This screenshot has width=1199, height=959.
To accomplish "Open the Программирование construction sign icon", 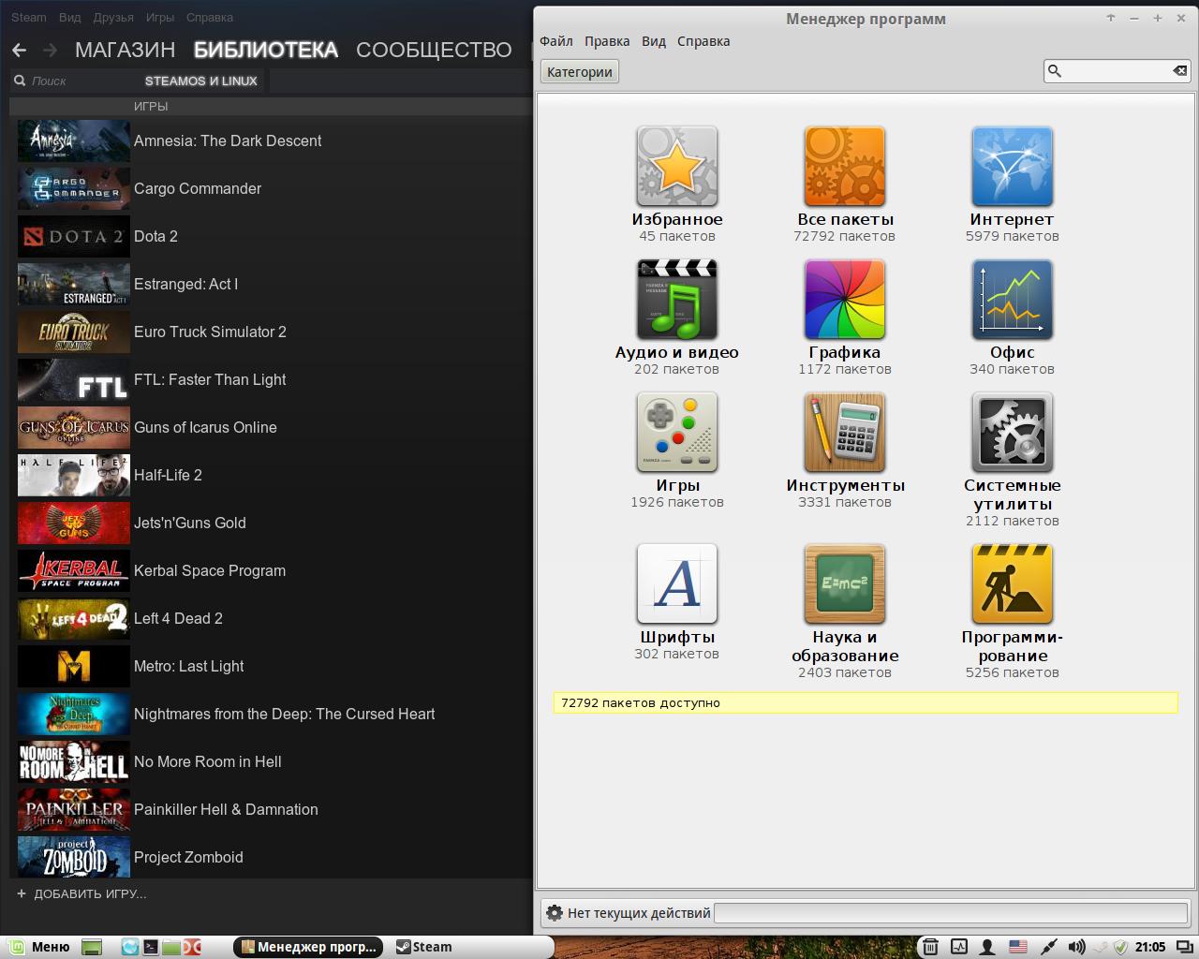I will pos(1013,584).
